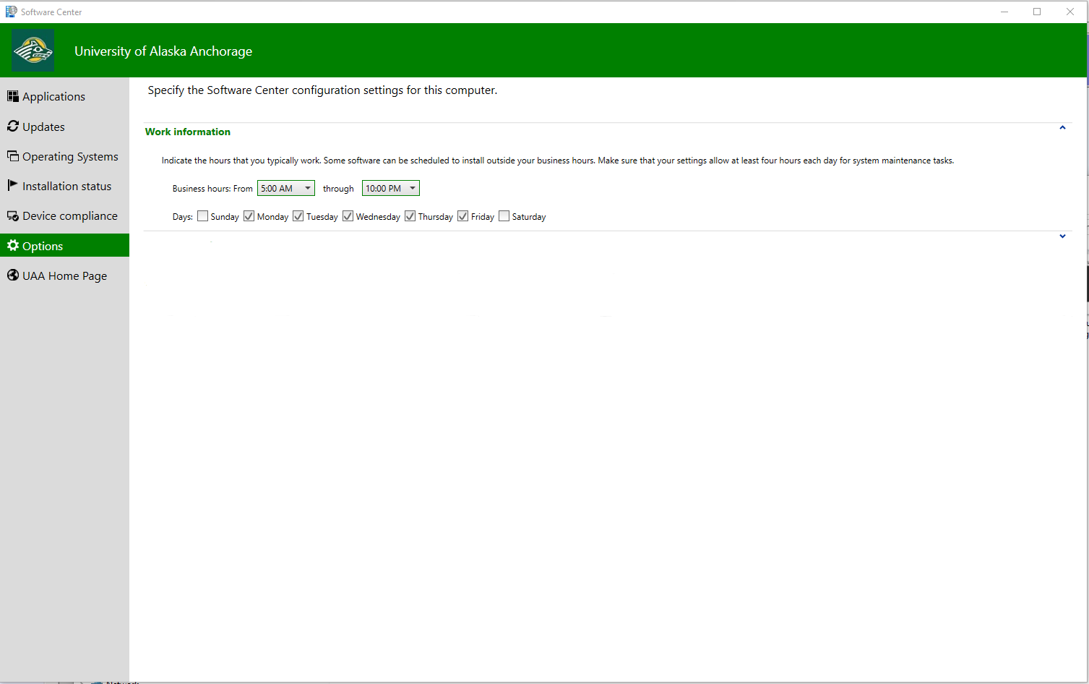Expand the collapsed section below Work information
The height and width of the screenshot is (684, 1089).
pyautogui.click(x=1062, y=236)
